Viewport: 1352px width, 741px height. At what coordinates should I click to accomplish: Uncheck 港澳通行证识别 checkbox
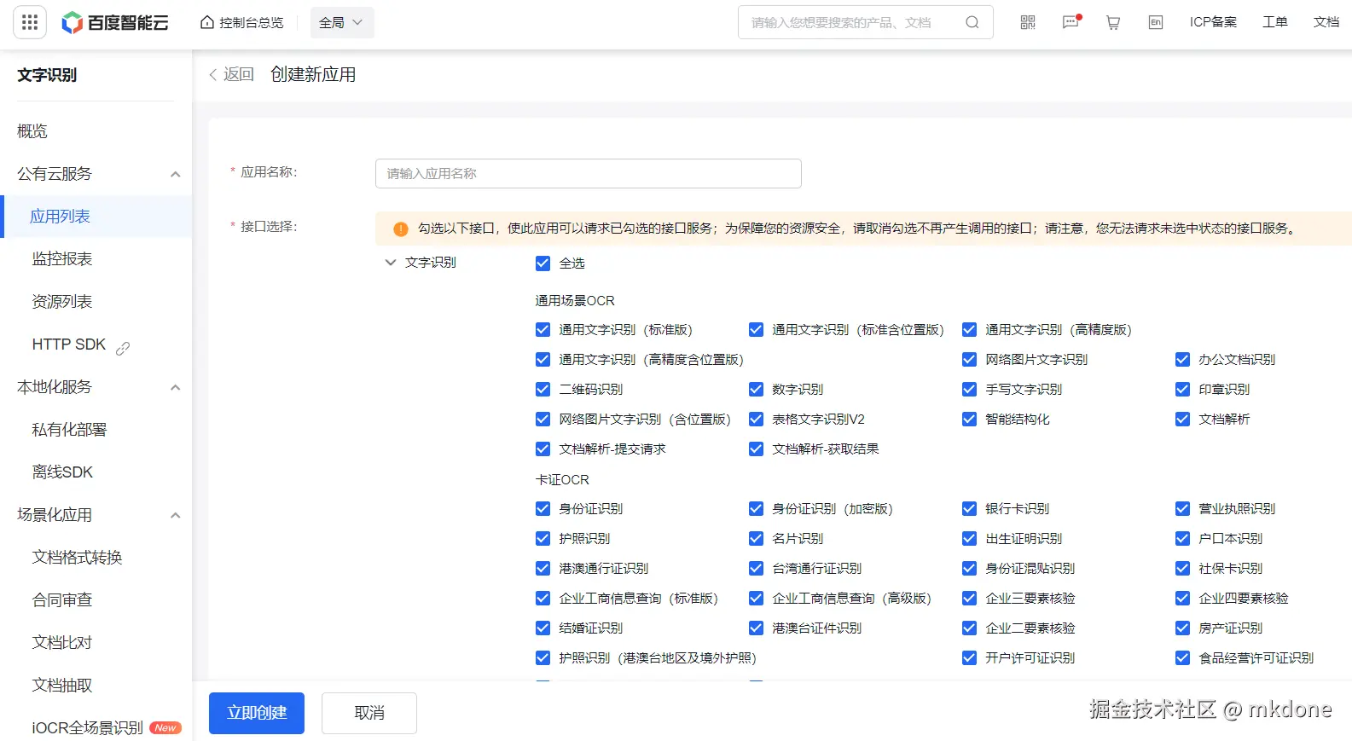[x=543, y=569]
